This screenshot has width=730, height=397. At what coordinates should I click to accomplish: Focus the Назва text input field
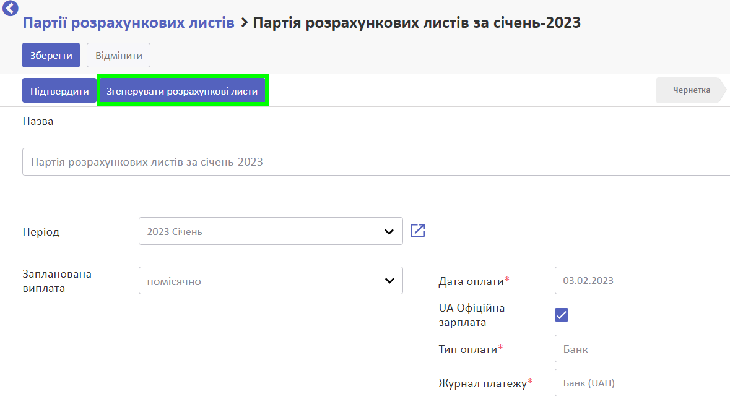point(376,162)
